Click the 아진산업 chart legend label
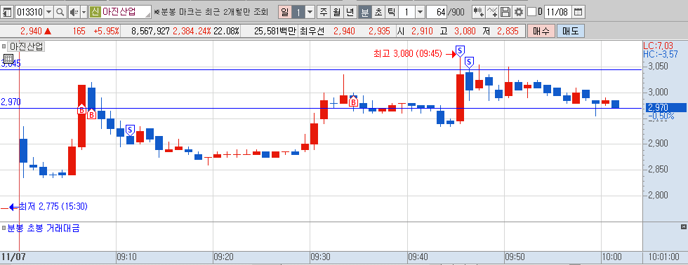688x265 pixels. click(27, 46)
